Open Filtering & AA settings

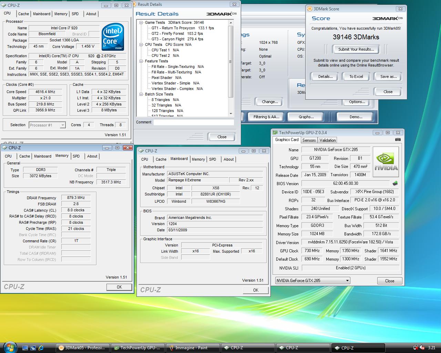pos(266,117)
